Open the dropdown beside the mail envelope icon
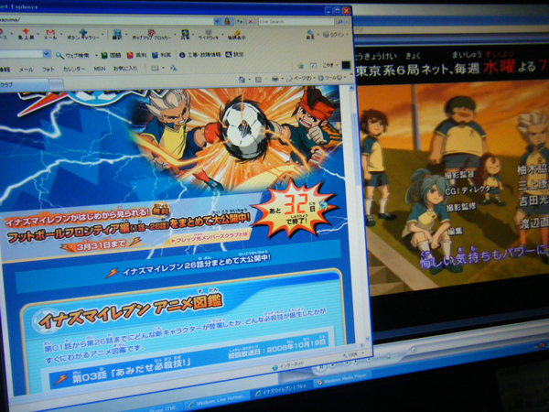The width and height of the screenshot is (549, 412). pyautogui.click(x=163, y=68)
